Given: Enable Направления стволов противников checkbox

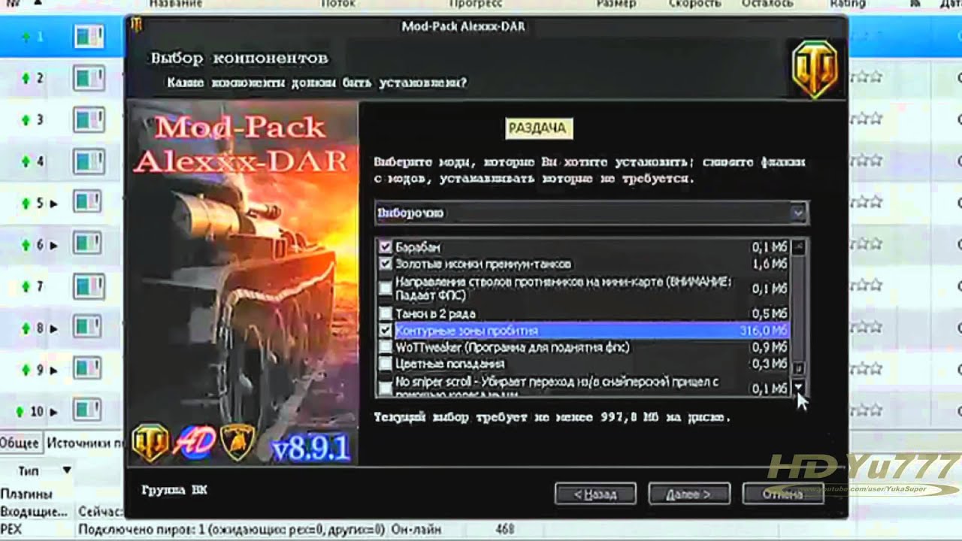Looking at the screenshot, I should pyautogui.click(x=386, y=289).
